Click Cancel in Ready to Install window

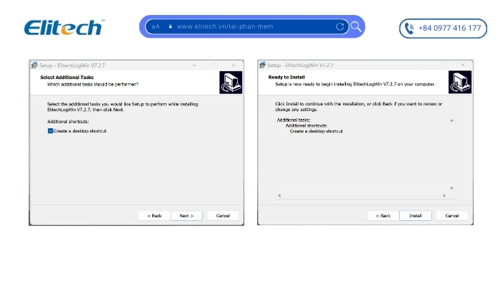(x=452, y=216)
